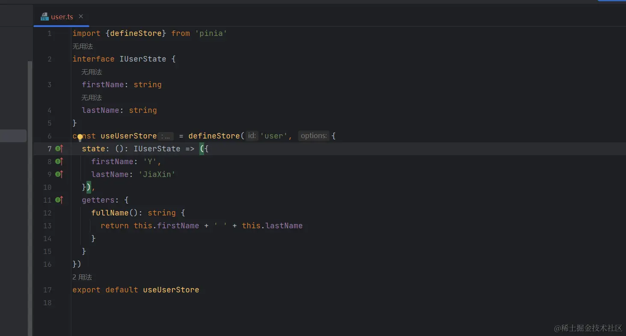
Task: Close the user.ts editor tab
Action: 81,17
